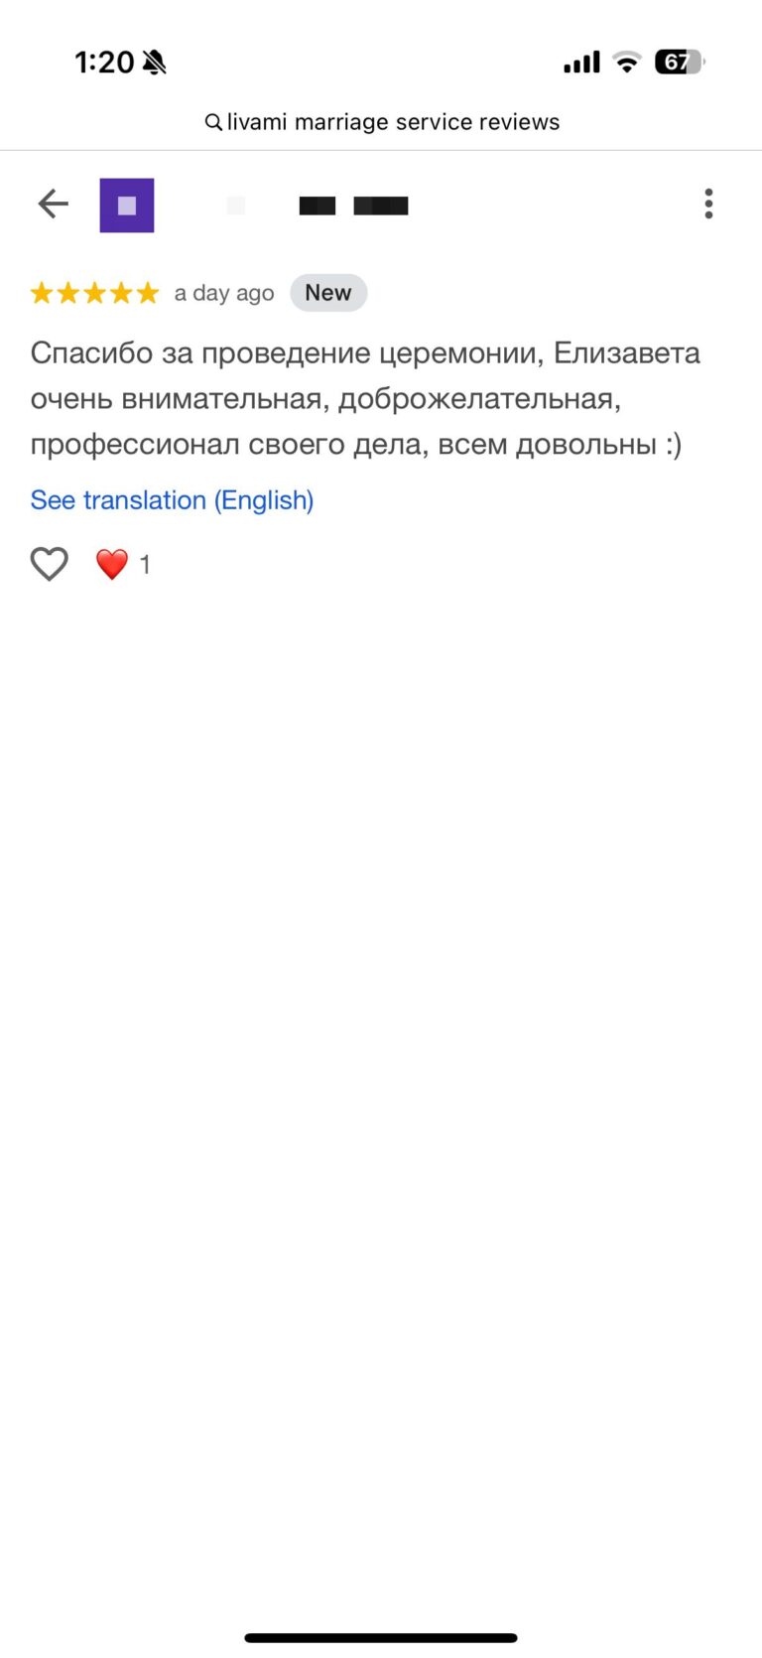Tap the back arrow
The image size is (762, 1658).
[53, 205]
